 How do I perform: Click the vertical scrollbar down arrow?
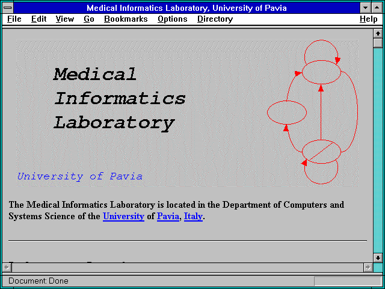click(378, 258)
